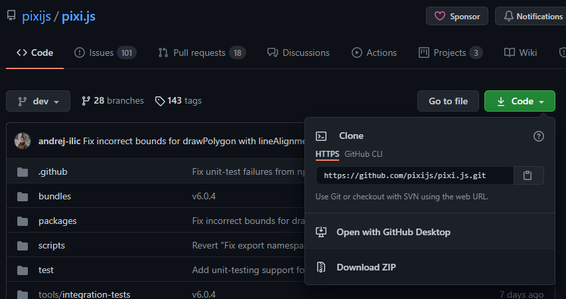Click the folder icon next to test
The height and width of the screenshot is (299, 566).
[23, 270]
